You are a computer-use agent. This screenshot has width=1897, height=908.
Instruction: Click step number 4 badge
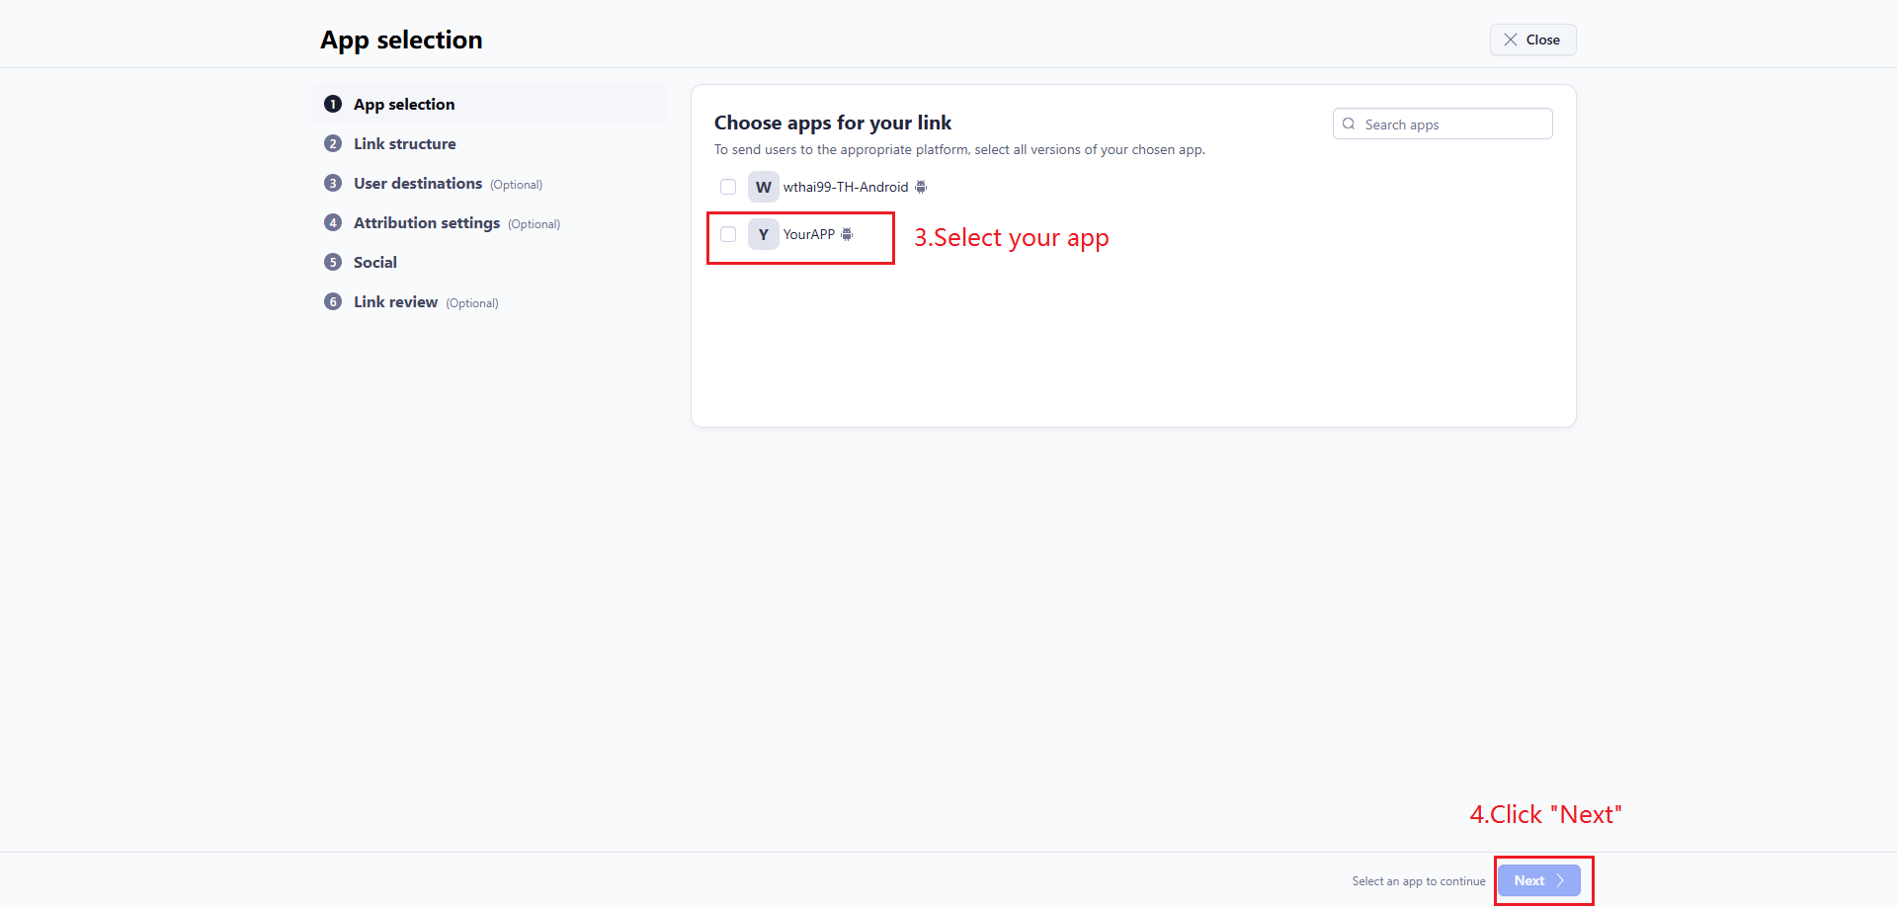[333, 222]
